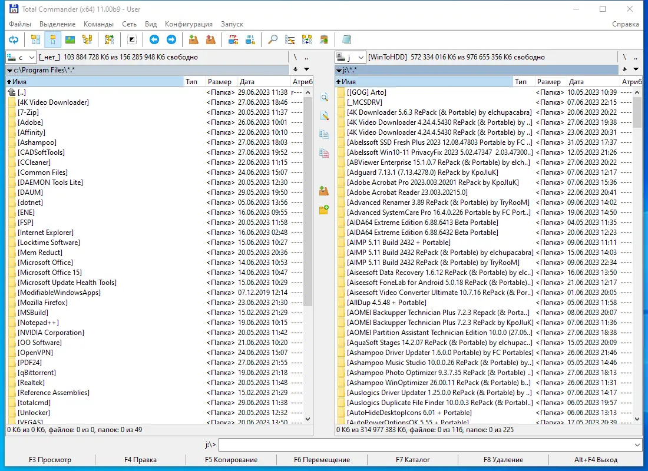Viewport: 648px width, 471px height.
Task: Click the view file icon between panels
Action: tap(324, 98)
